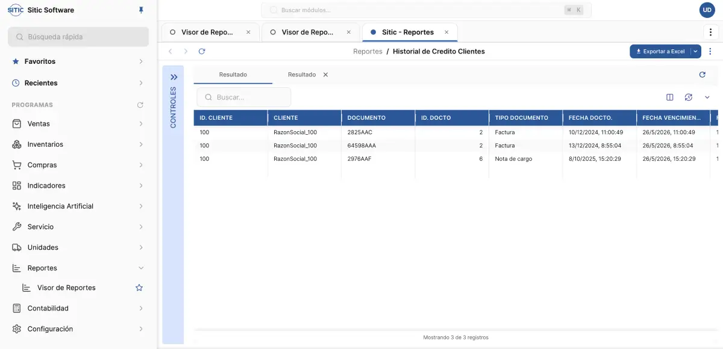723x349 pixels.
Task: Click the Reportes chart icon
Action: pos(17,268)
